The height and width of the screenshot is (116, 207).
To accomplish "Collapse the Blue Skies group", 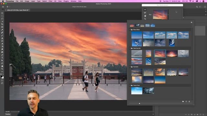I will pyautogui.click(x=130, y=30).
